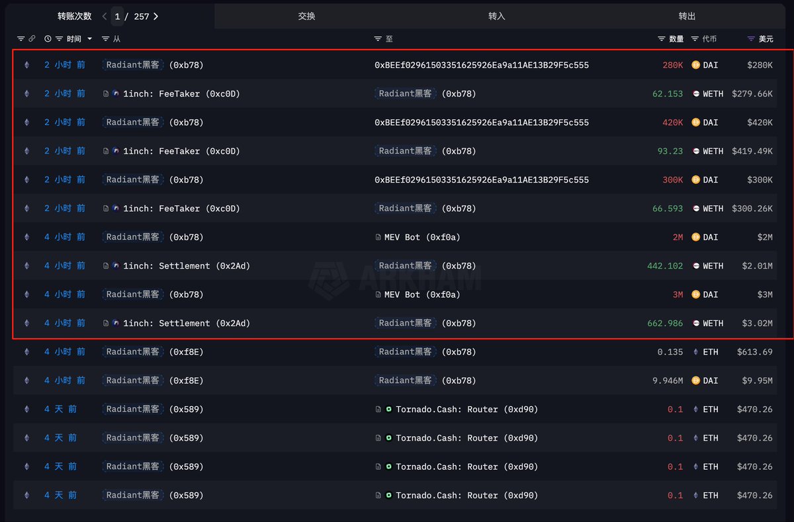Switch to 转入 tab
This screenshot has height=522, width=794.
coord(496,16)
